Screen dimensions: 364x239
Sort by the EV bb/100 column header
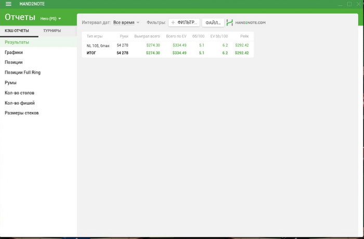point(219,36)
